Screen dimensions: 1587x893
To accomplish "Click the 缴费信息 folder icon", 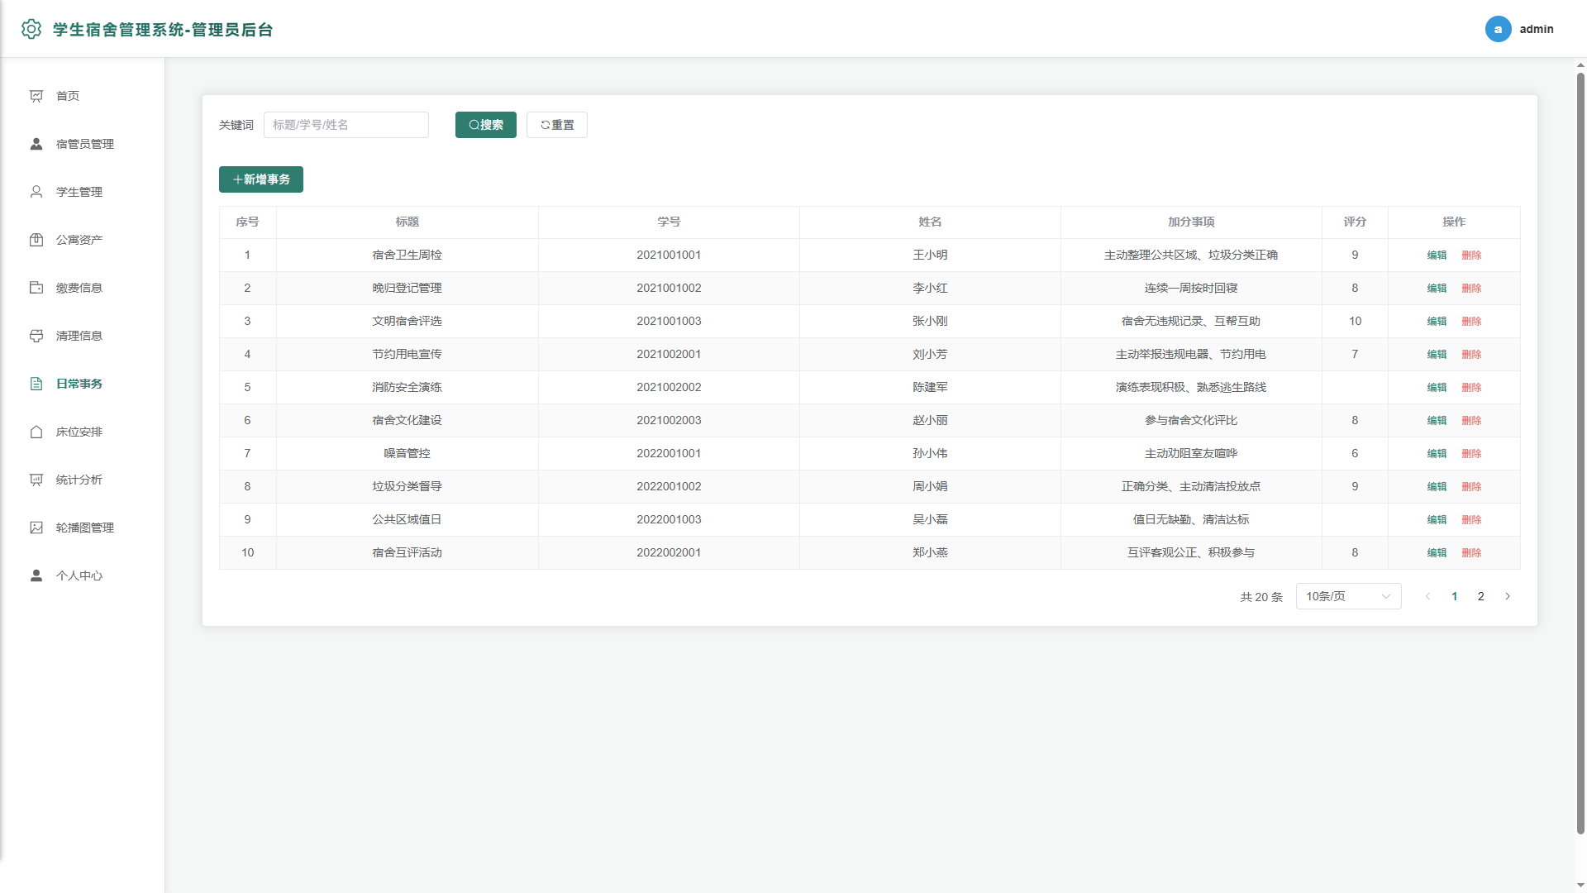I will pos(36,288).
